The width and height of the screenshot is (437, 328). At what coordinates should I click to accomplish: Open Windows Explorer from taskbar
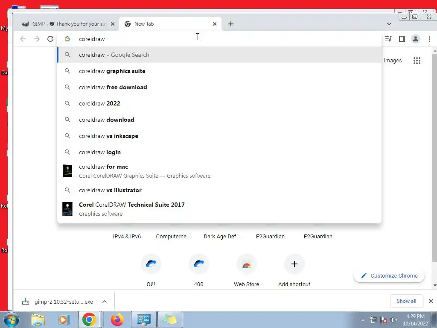38,319
